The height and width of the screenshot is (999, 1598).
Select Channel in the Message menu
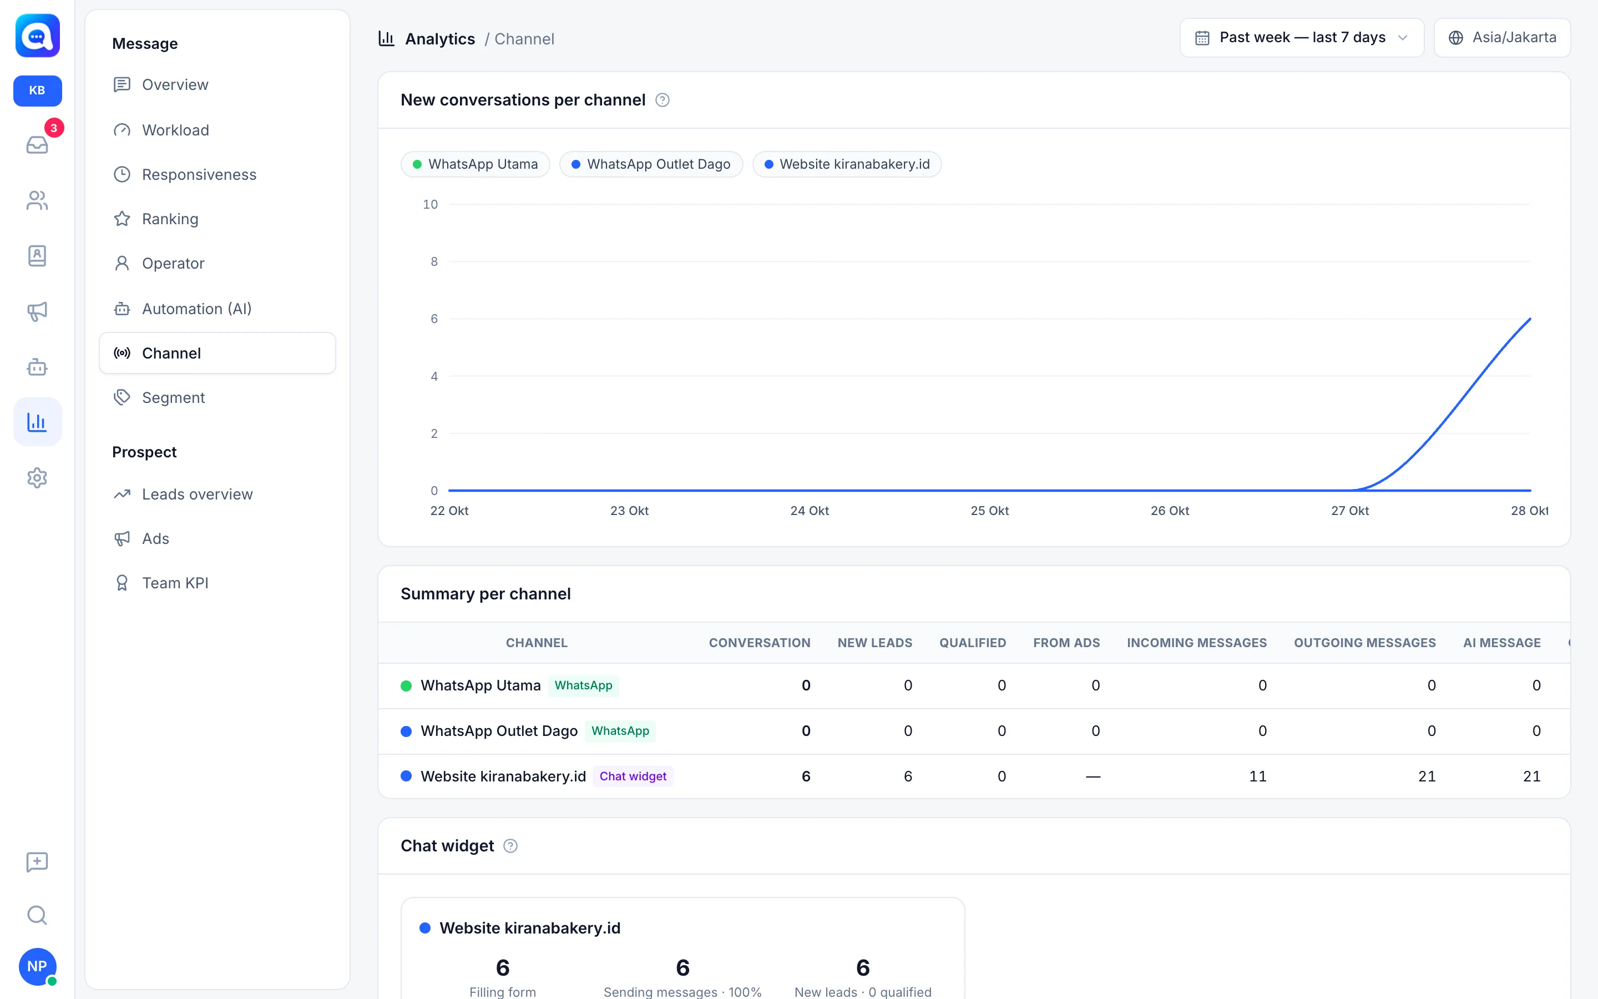pyautogui.click(x=218, y=353)
